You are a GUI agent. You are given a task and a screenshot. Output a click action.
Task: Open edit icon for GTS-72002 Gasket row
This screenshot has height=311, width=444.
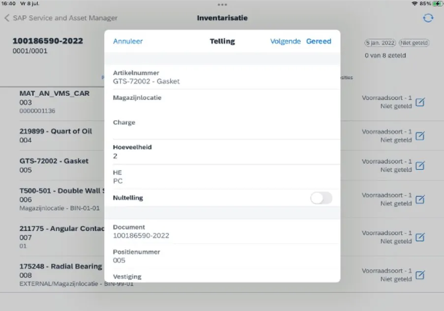pyautogui.click(x=420, y=166)
